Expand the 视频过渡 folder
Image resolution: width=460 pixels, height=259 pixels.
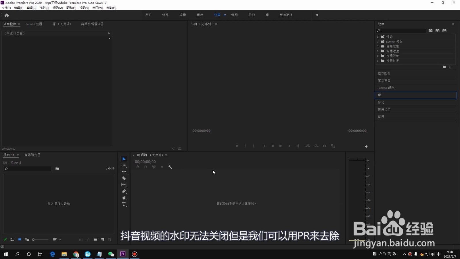[x=378, y=61]
